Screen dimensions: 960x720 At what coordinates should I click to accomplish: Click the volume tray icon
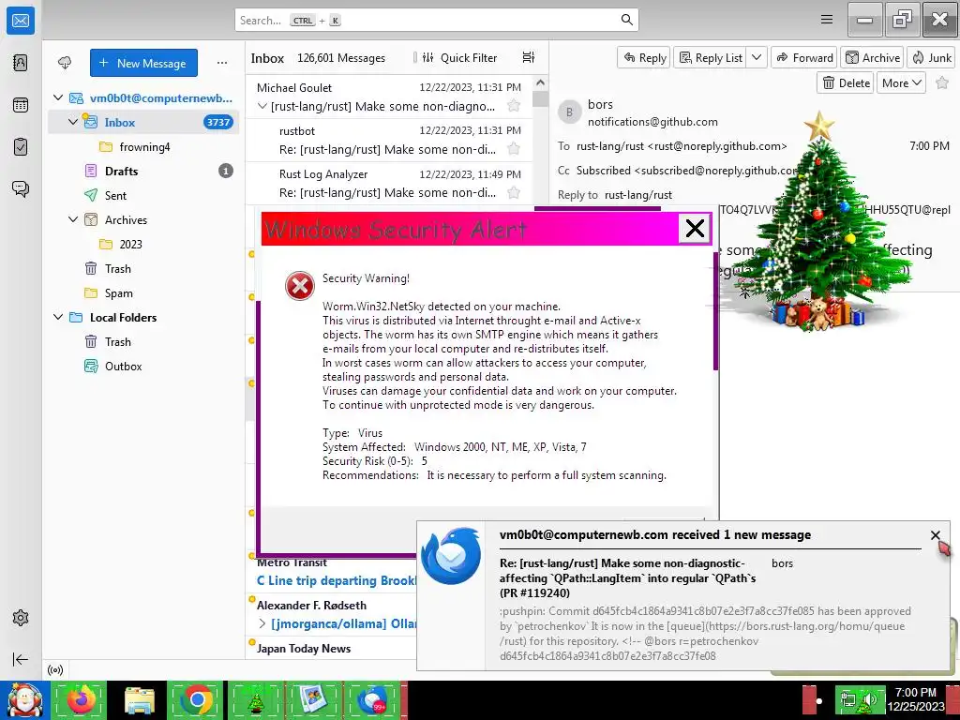[869, 699]
